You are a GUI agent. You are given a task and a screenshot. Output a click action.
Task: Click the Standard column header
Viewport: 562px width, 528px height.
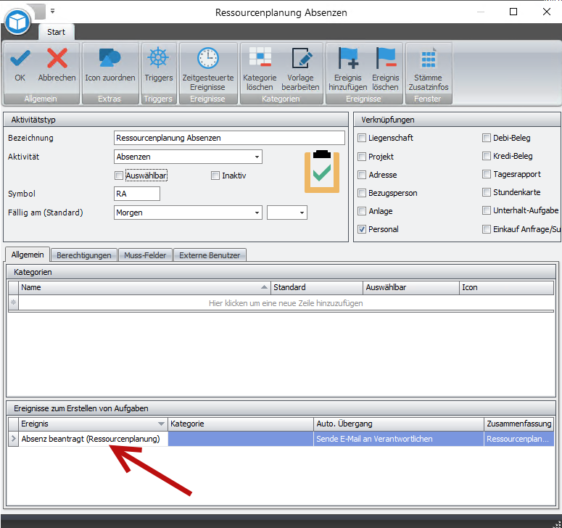tap(317, 287)
